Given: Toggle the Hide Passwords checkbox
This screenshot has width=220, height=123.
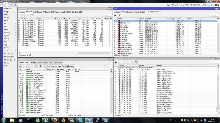Looking at the screenshot, I should coord(202,5).
